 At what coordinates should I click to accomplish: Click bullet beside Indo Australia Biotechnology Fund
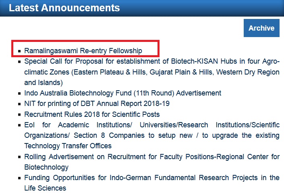click(x=19, y=93)
